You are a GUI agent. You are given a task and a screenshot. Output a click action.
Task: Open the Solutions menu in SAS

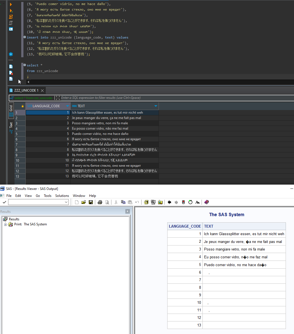[62, 195]
